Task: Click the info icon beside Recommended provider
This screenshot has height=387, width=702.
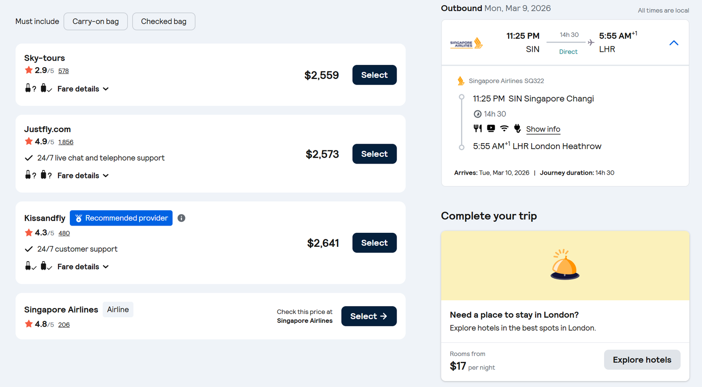Action: click(x=181, y=218)
